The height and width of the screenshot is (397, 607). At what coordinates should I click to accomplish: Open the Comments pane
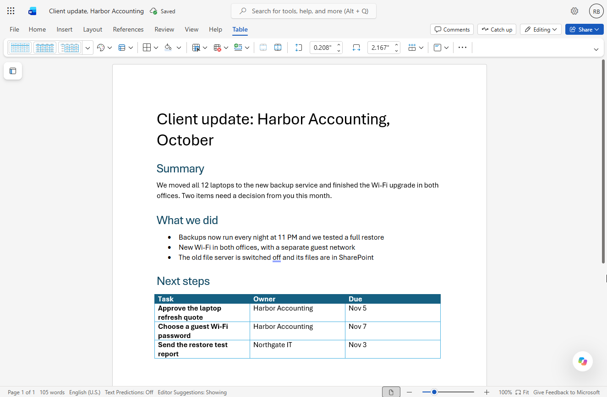[452, 29]
